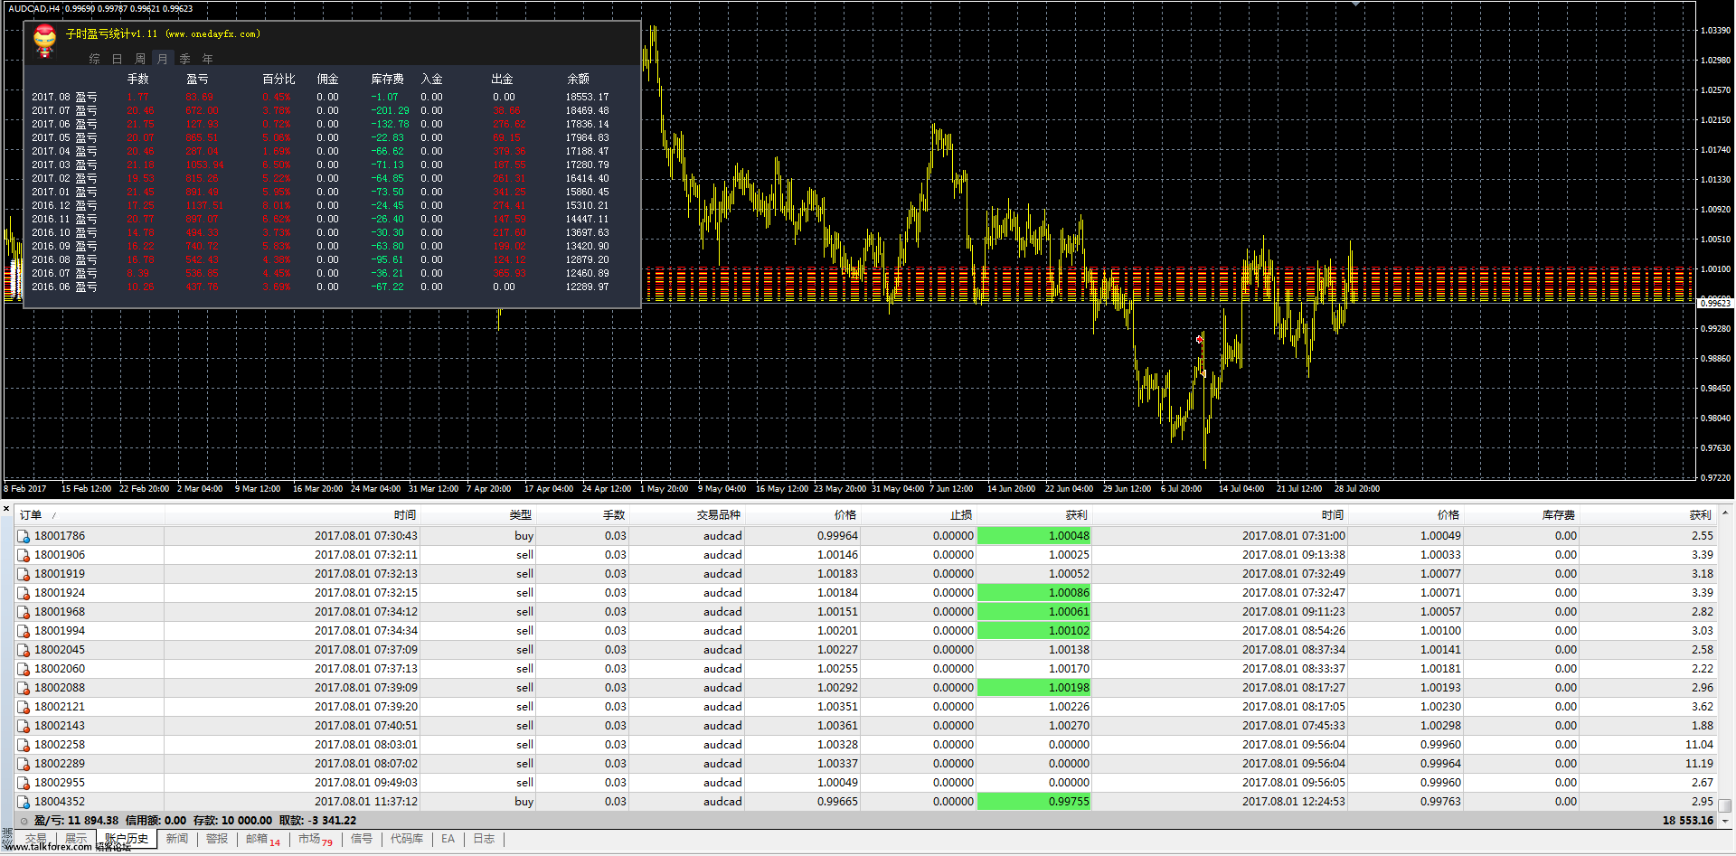Click the current price label 0.99623 on the price axis
1736x856 pixels.
1716,304
